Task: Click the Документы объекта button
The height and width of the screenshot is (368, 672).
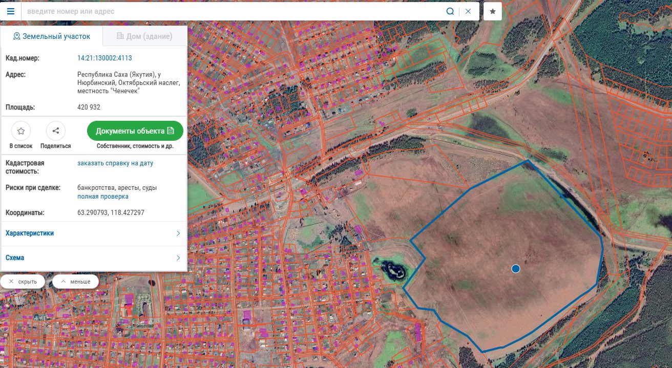Action: point(135,131)
